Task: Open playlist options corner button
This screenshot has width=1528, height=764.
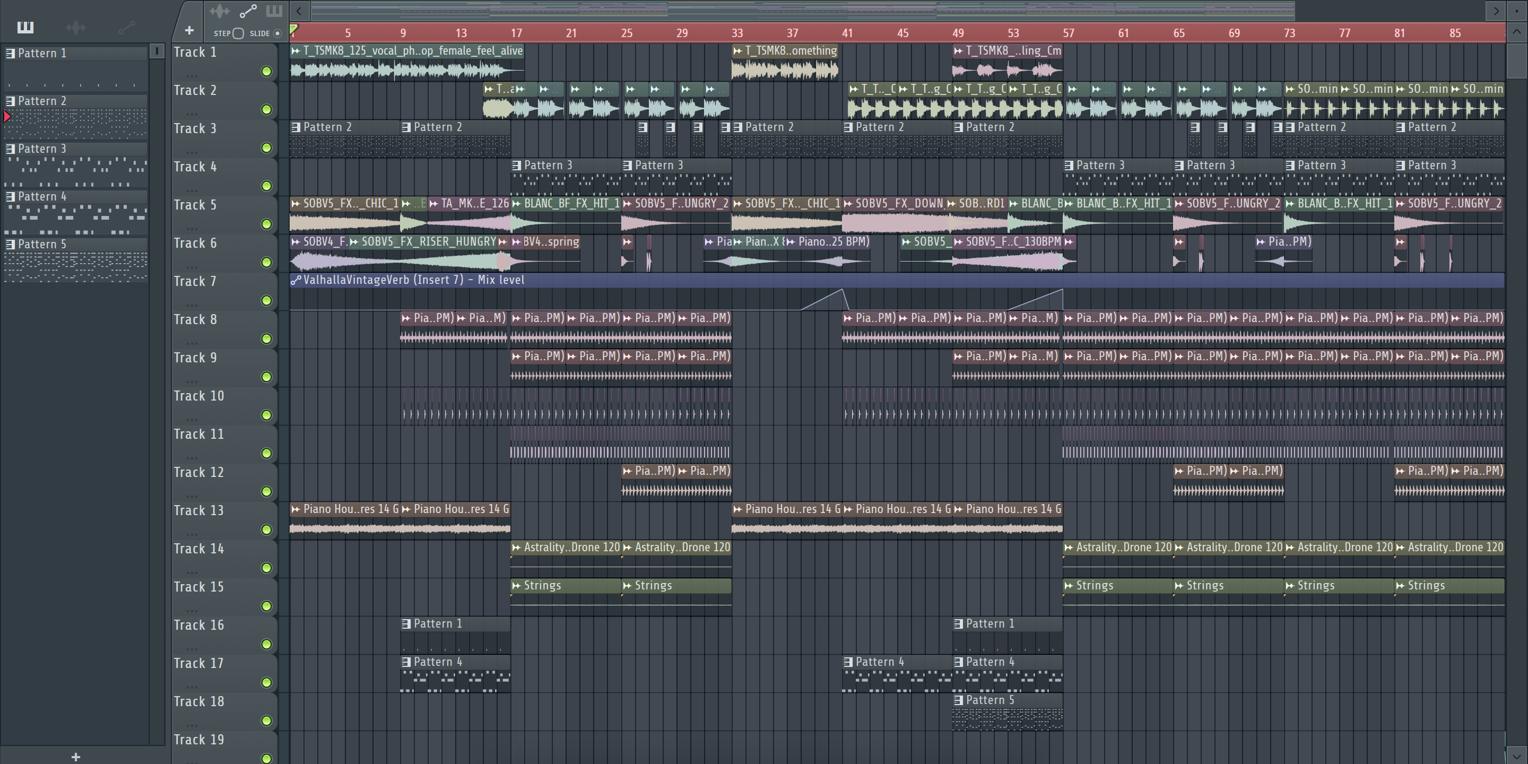Action: tap(1516, 11)
